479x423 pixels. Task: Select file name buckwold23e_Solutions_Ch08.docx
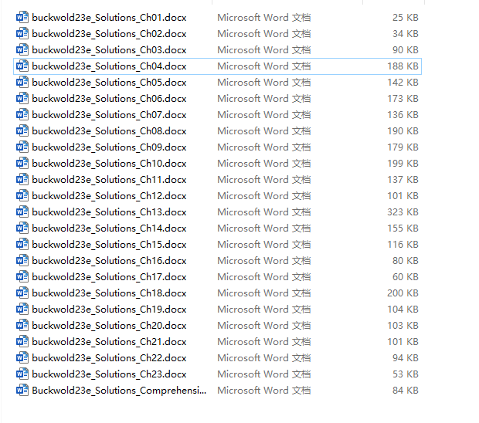(109, 131)
